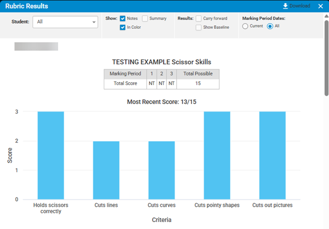The height and width of the screenshot is (229, 329).
Task: Enable the Carry forward option
Action: [199, 19]
